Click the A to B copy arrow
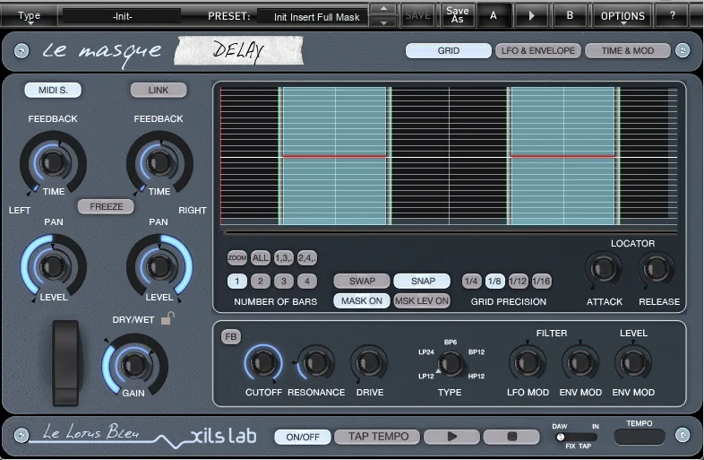Image resolution: width=704 pixels, height=460 pixels. tap(532, 16)
